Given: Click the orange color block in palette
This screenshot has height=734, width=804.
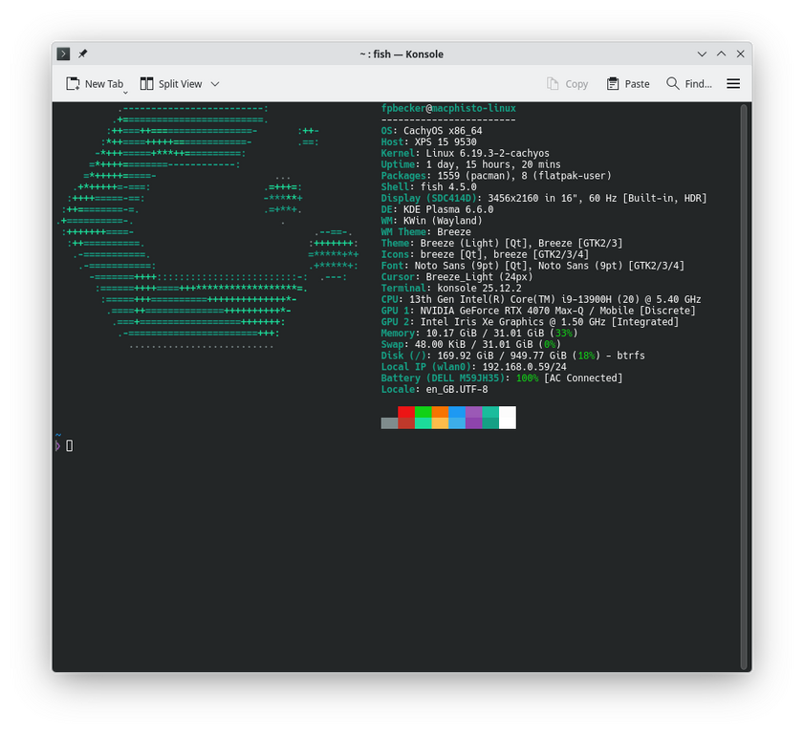Looking at the screenshot, I should (440, 412).
